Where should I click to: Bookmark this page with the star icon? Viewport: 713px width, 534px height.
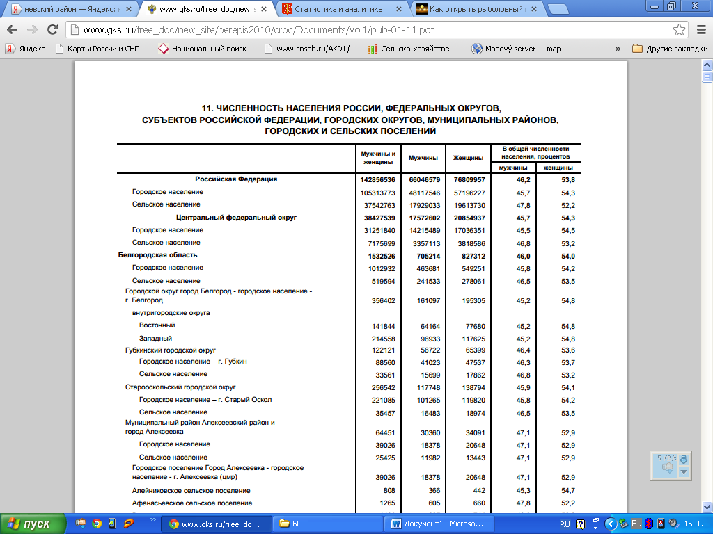(x=679, y=29)
